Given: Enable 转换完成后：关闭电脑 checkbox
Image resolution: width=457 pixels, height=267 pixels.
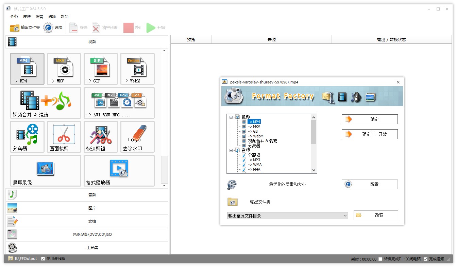Looking at the screenshot, I should coord(380,259).
